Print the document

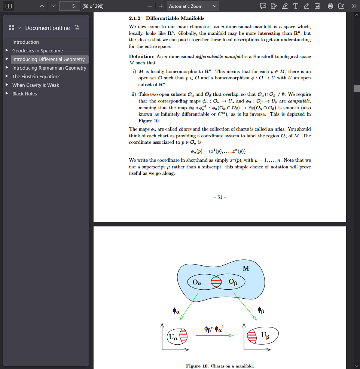pos(330,6)
